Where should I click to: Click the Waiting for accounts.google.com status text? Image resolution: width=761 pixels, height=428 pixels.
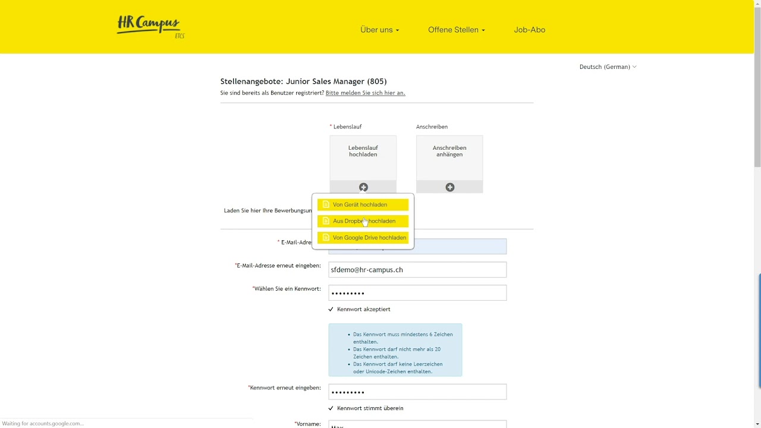click(x=43, y=424)
